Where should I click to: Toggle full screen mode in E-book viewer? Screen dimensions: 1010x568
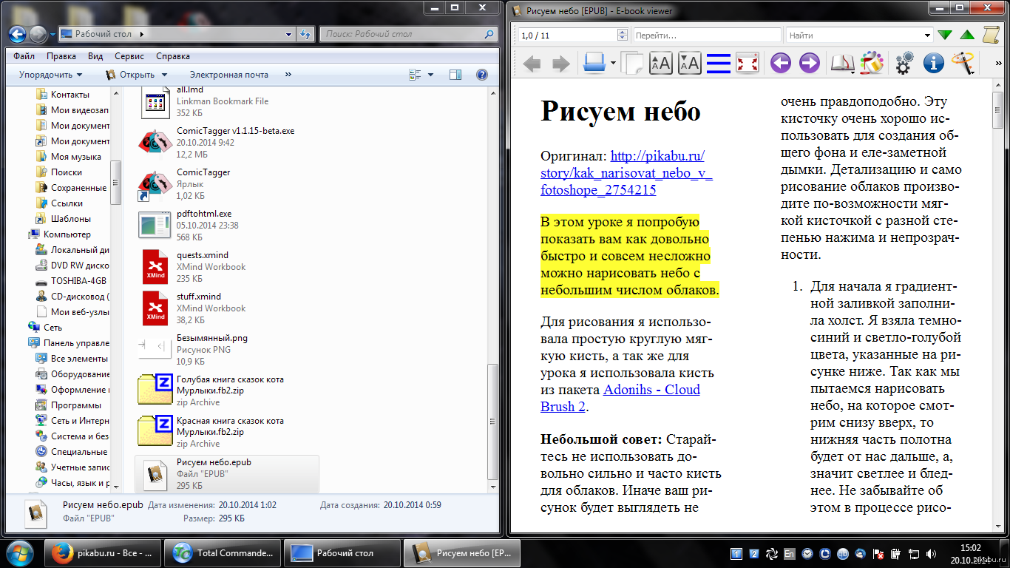(x=748, y=64)
